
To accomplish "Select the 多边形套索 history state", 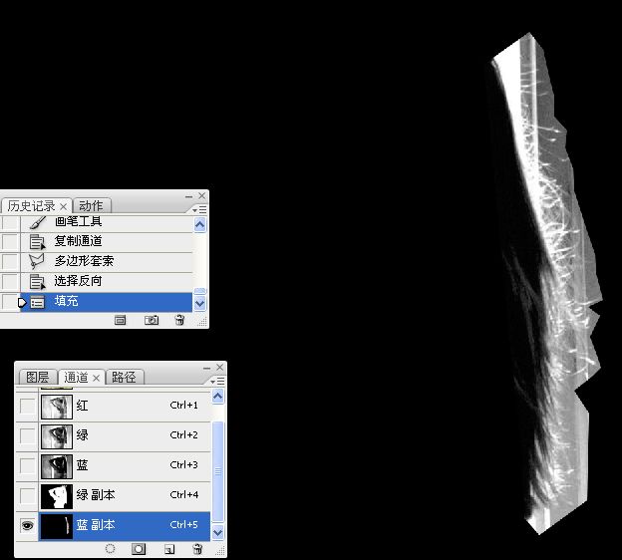I will (x=107, y=261).
